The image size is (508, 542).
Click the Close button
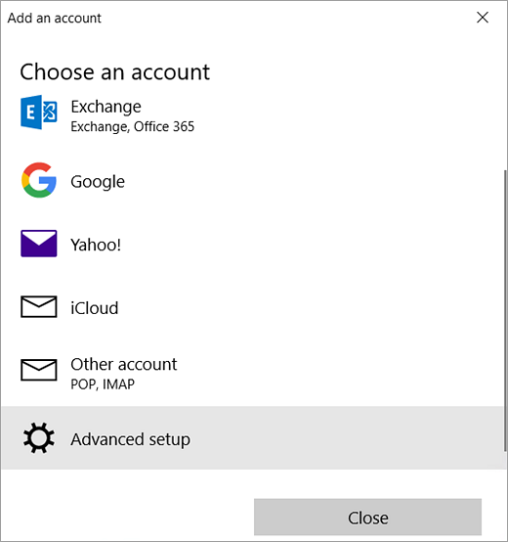point(368,518)
